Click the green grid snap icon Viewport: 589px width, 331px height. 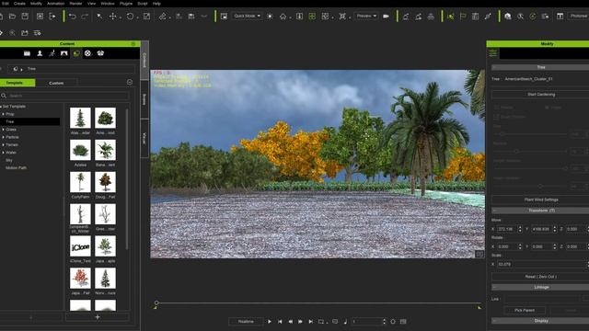[312, 17]
